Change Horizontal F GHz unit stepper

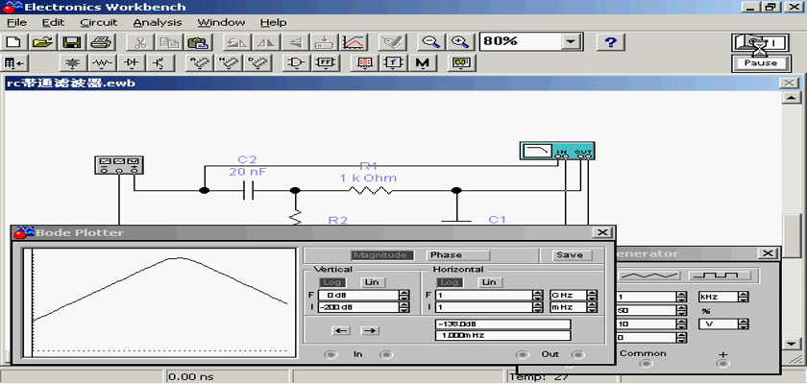(593, 295)
